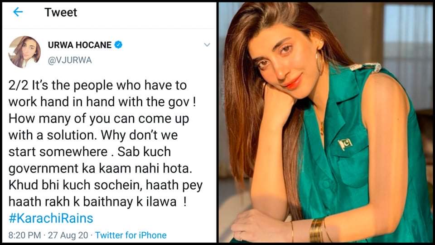Click the hoop earring in photo
The height and width of the screenshot is (245, 435).
pyautogui.click(x=319, y=65)
